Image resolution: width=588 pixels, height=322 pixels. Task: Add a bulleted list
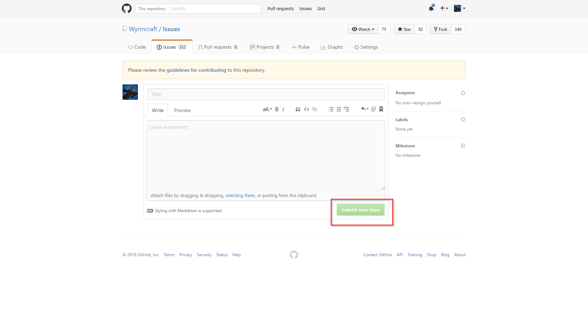(x=331, y=109)
